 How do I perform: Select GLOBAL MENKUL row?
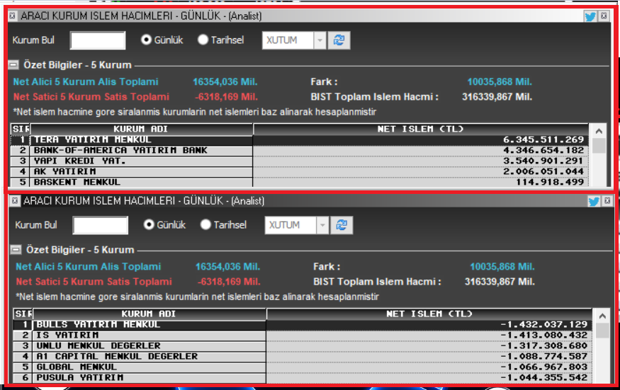pos(302,367)
